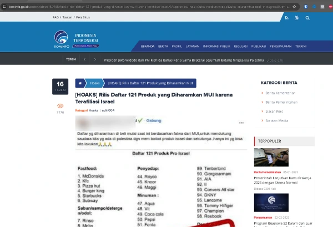Open the PENGUMUMAN menu
Viewport: 333px width, 227px height.
coord(280,46)
